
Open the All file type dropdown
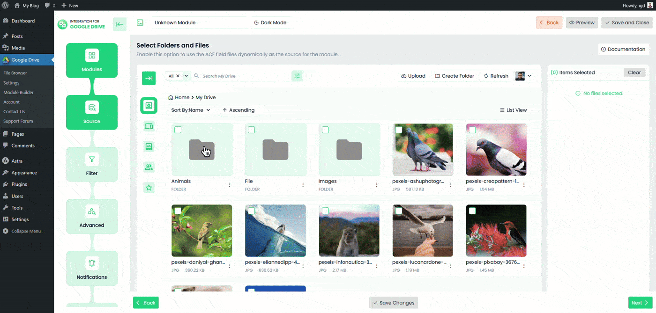pyautogui.click(x=186, y=76)
